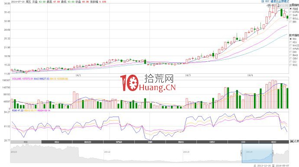
Task: Open the BIAS indicator tab
Action: (x=181, y=142)
